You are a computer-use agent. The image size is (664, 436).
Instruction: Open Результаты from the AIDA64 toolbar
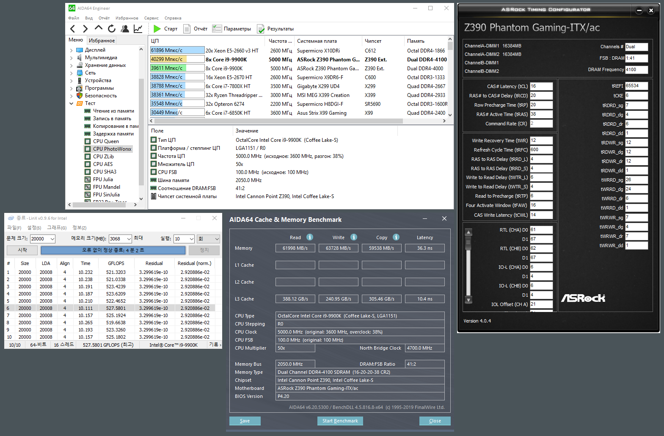coord(275,29)
